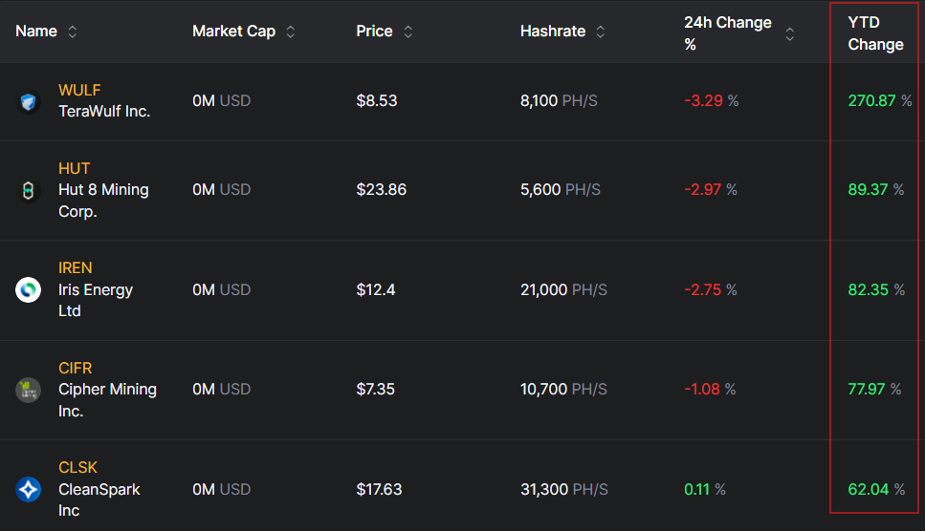Select TeraWulf's 270.87% YTD change value
This screenshot has width=925, height=531.
[x=871, y=100]
